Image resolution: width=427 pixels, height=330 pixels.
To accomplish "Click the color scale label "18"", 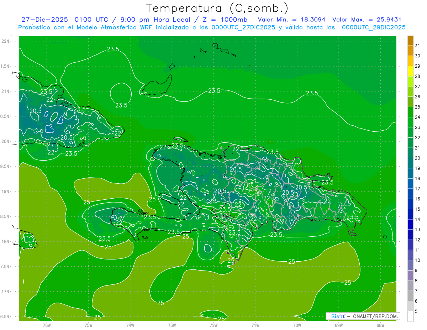I will click(417, 178).
